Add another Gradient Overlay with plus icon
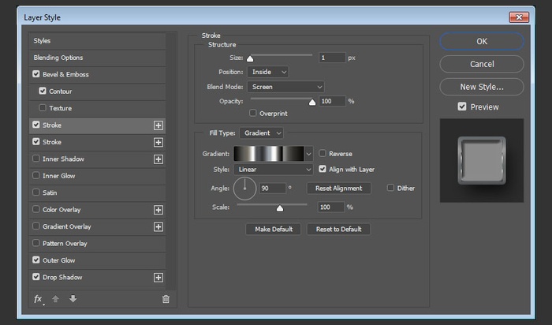552x325 pixels. pos(159,226)
